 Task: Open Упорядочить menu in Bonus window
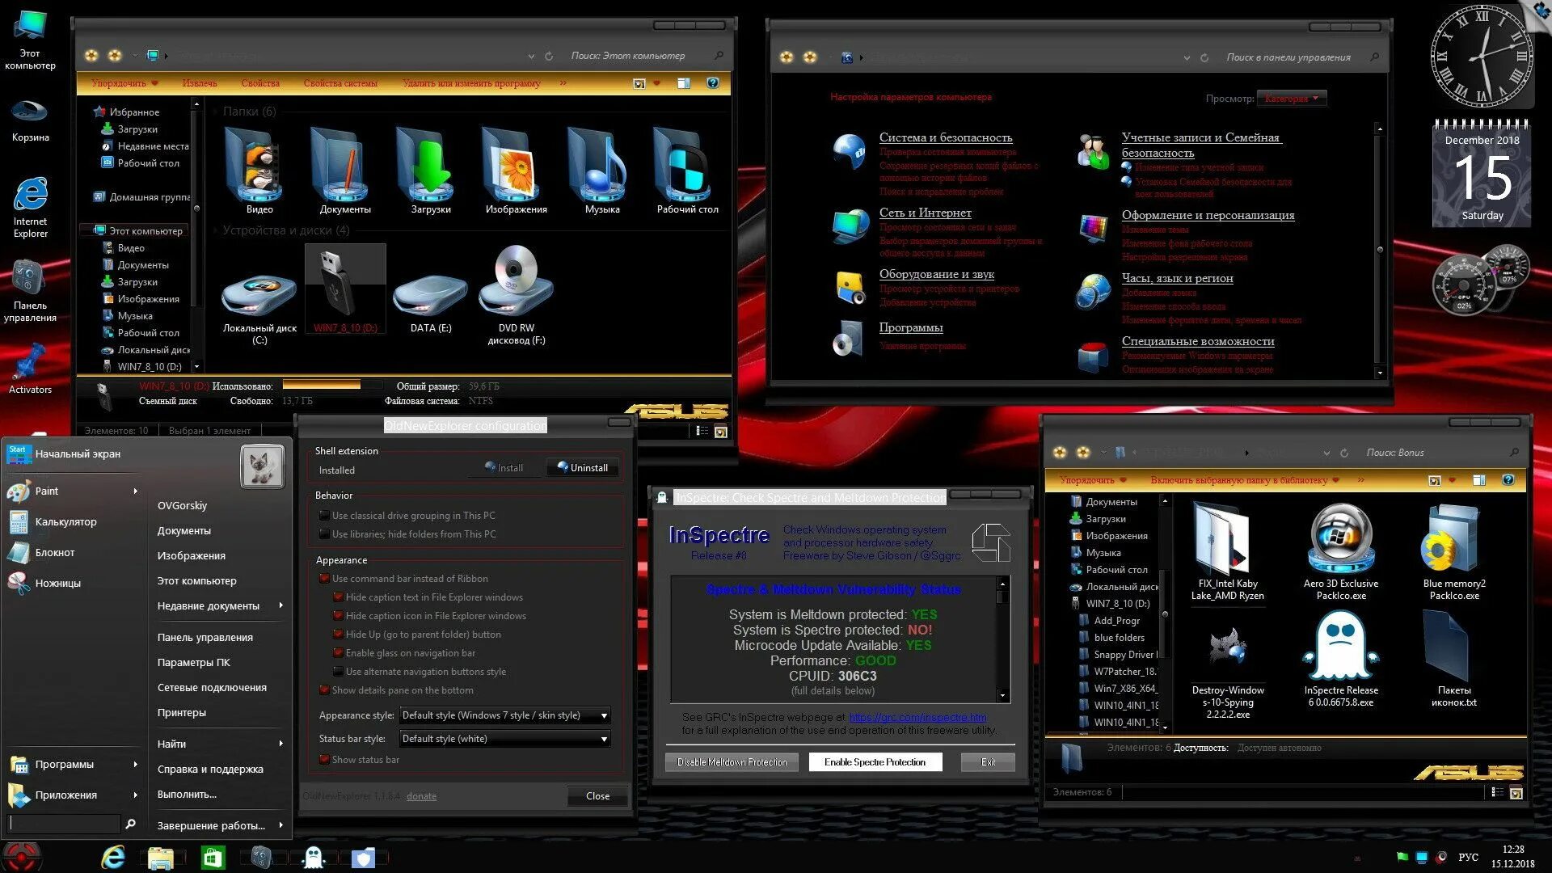point(1093,480)
